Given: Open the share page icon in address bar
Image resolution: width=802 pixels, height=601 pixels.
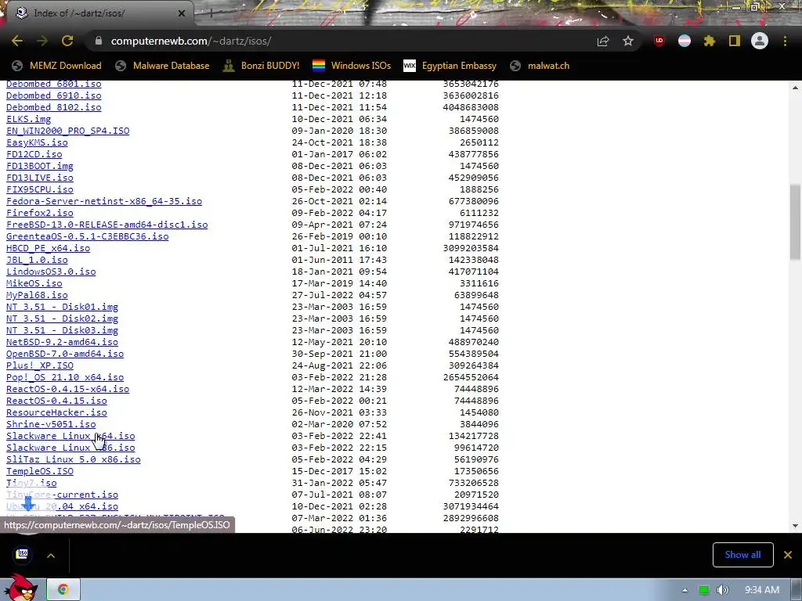Looking at the screenshot, I should [x=603, y=41].
